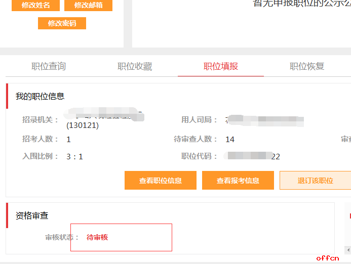Click the 待审查人数 value 14
This screenshot has width=351, height=264.
click(x=230, y=139)
